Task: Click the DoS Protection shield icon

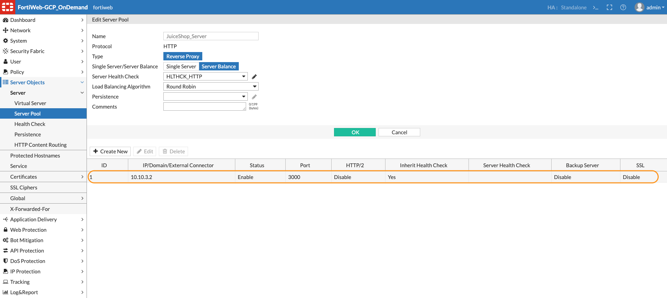Action: tap(6, 261)
